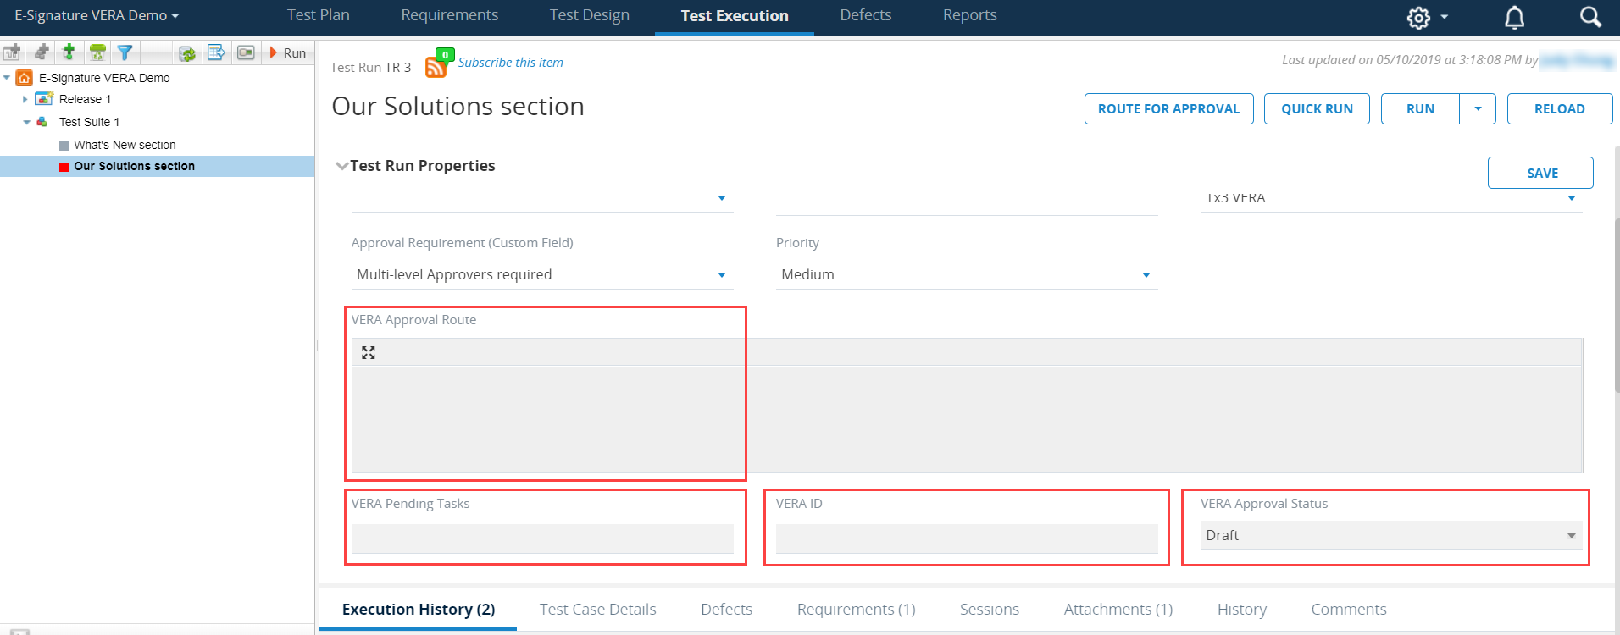This screenshot has height=635, width=1620.
Task: Switch to the Defects top menu
Action: (x=865, y=15)
